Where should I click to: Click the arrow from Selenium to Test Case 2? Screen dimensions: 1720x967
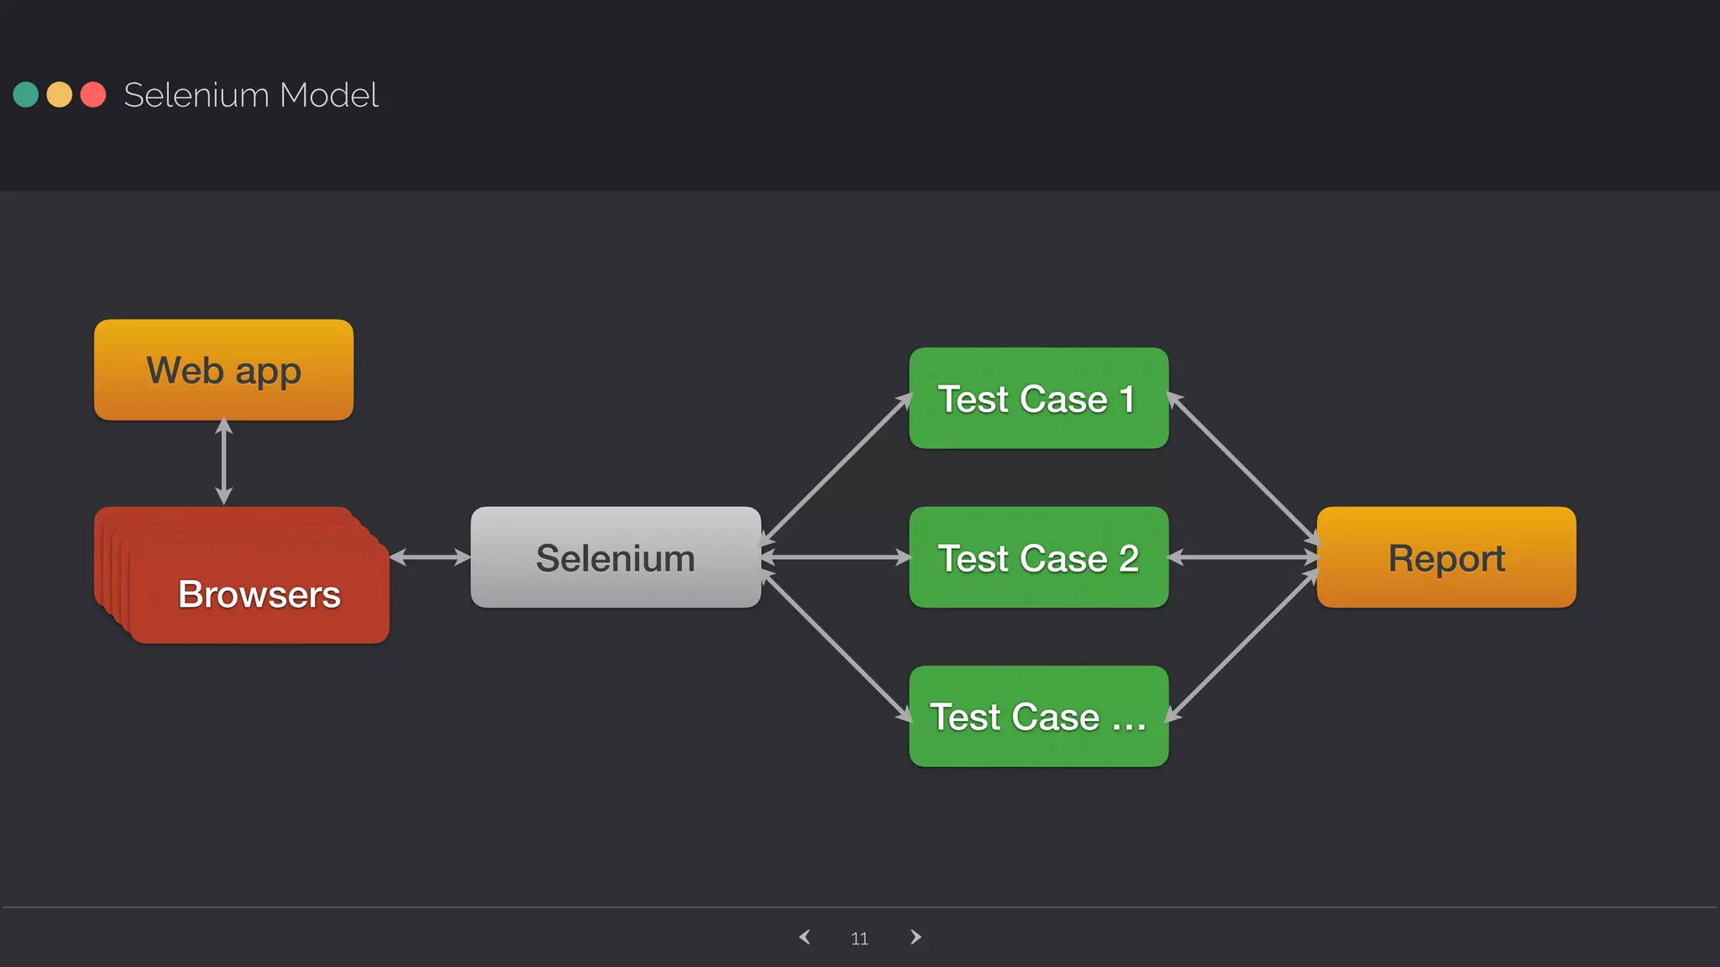(836, 557)
